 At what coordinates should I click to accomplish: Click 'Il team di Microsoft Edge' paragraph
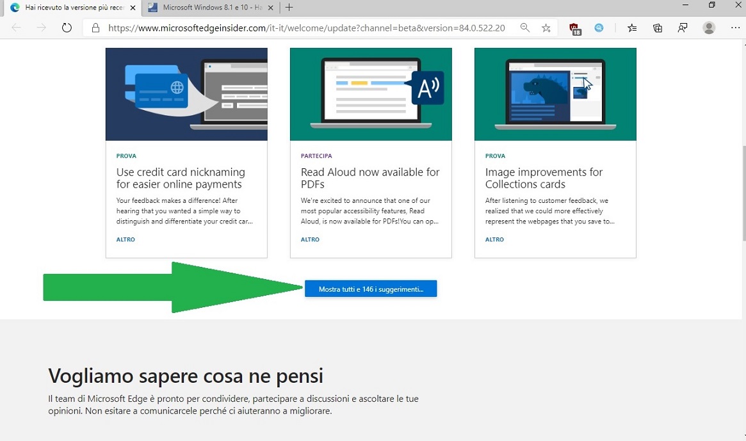(233, 405)
